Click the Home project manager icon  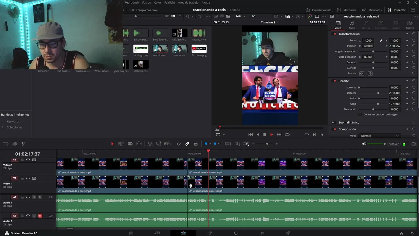401,233
